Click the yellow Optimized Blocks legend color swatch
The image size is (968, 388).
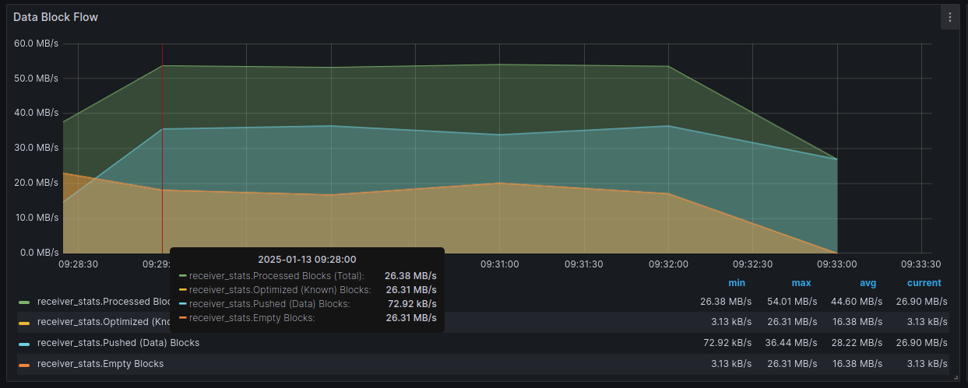click(x=24, y=323)
